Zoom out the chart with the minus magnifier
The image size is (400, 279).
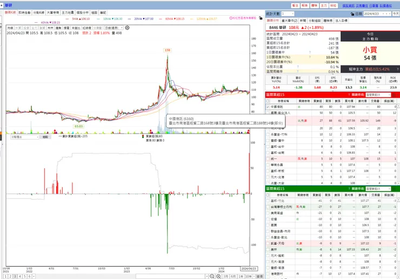pos(212,276)
